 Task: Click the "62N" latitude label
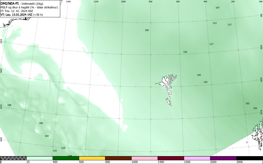pos(261,79)
